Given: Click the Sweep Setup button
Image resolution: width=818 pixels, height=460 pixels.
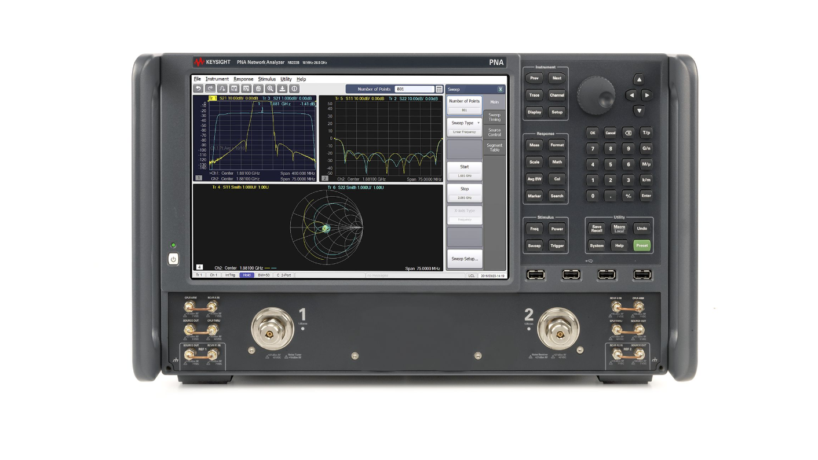Looking at the screenshot, I should pos(464,259).
